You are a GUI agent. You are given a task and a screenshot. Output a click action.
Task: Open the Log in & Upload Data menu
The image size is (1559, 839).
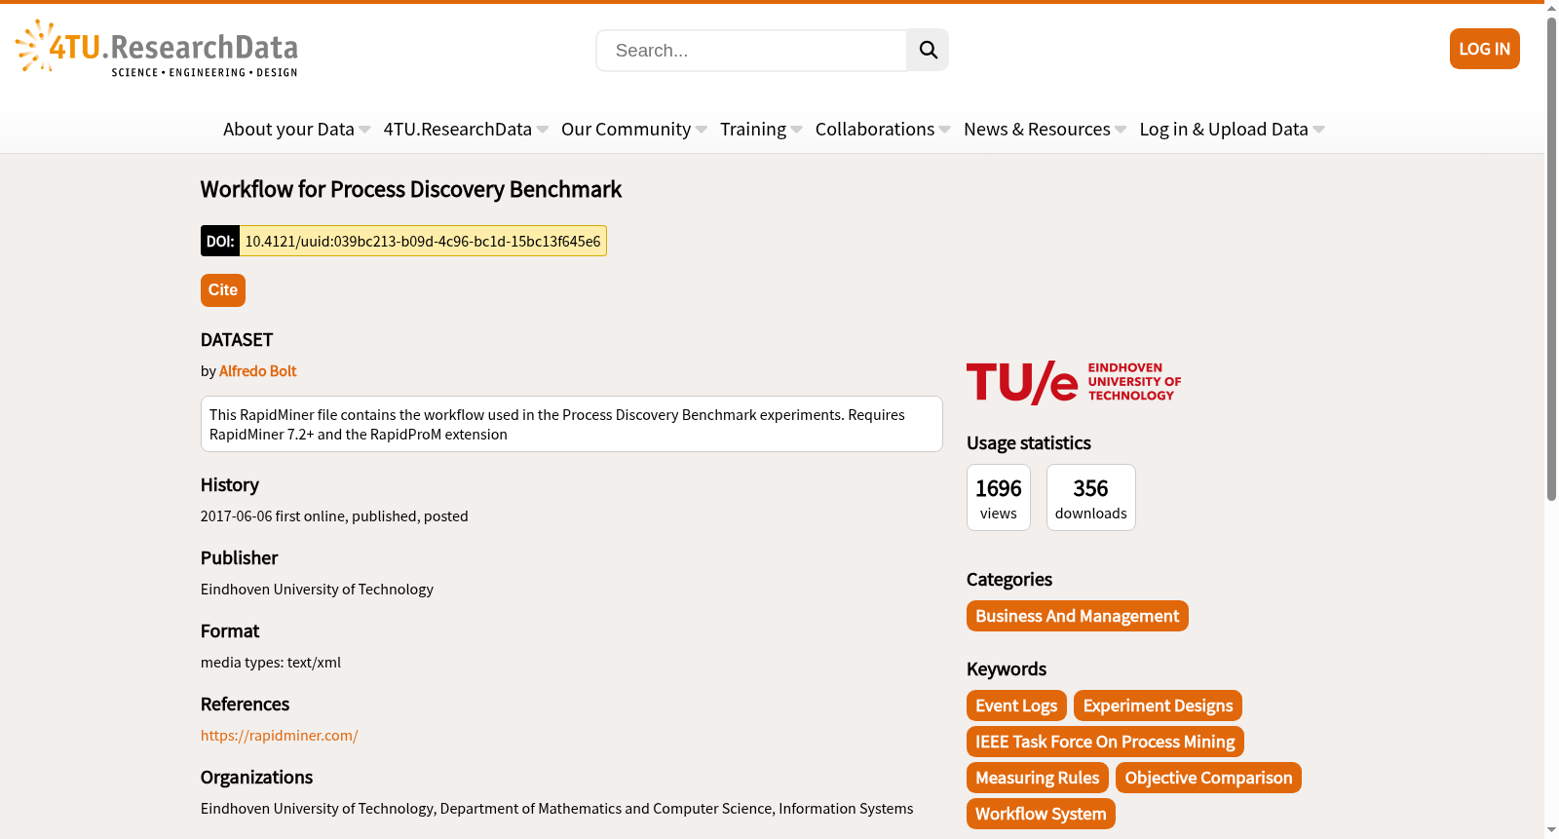[1224, 129]
